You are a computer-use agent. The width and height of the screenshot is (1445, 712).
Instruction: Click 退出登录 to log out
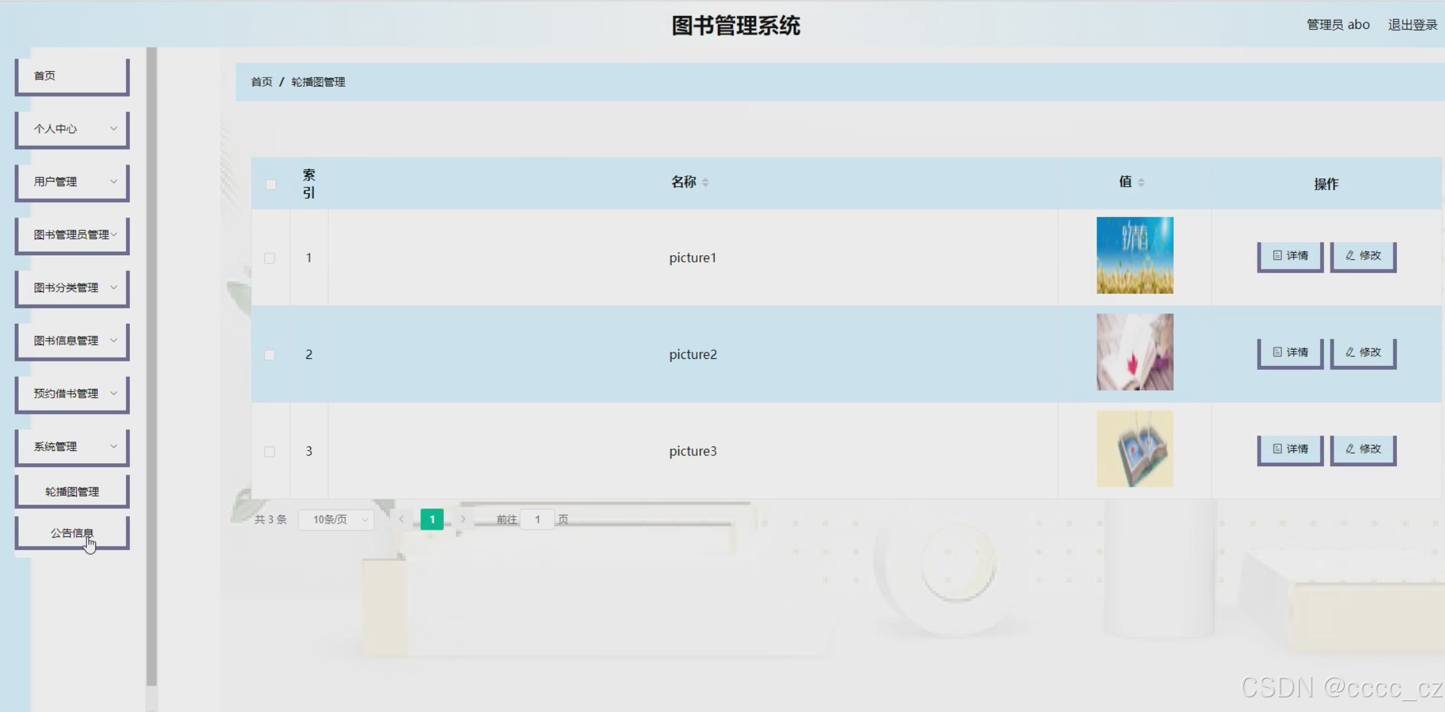pos(1412,25)
